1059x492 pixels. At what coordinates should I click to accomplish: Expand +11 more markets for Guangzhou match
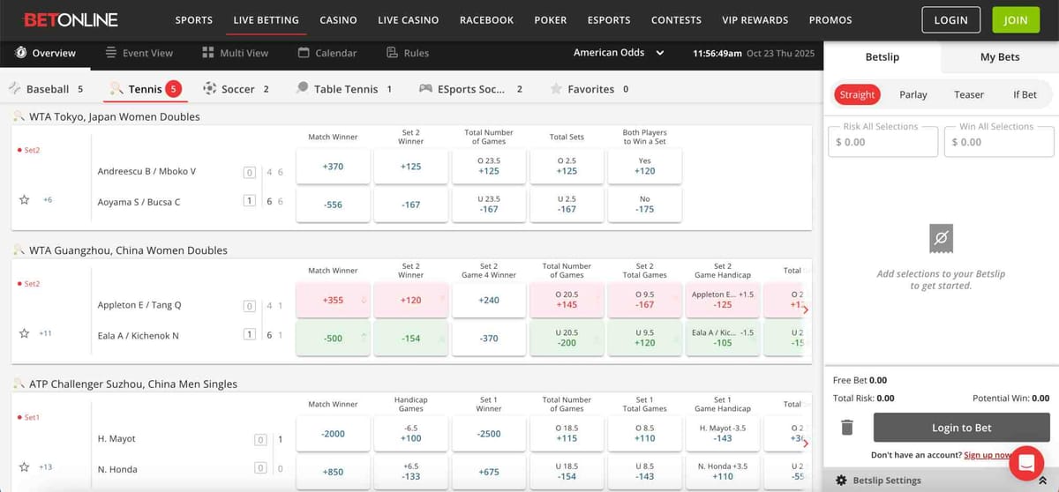[x=48, y=334]
